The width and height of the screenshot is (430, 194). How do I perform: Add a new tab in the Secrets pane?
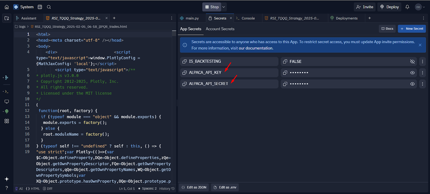[x=370, y=18]
